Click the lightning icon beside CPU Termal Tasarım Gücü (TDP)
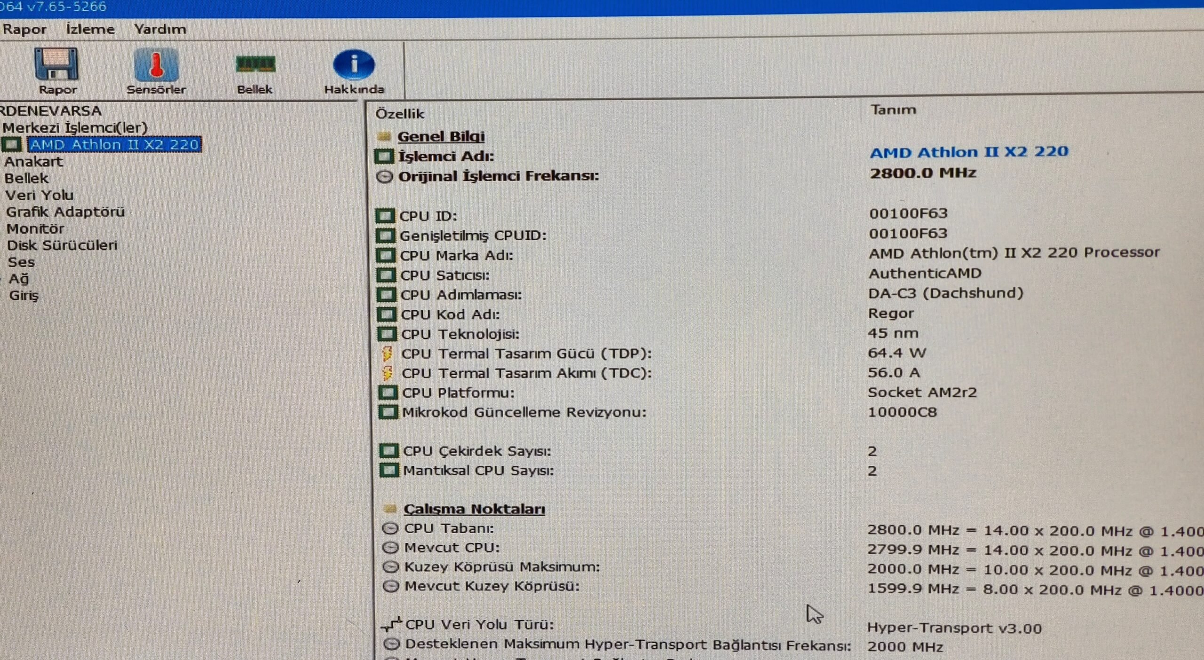The image size is (1204, 660). (x=388, y=354)
